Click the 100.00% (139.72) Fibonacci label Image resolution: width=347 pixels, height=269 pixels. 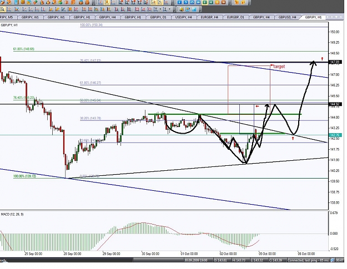pyautogui.click(x=24, y=176)
